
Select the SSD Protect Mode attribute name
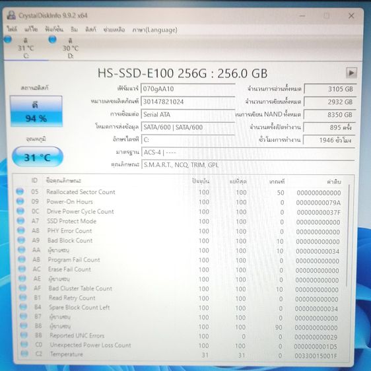(72, 221)
